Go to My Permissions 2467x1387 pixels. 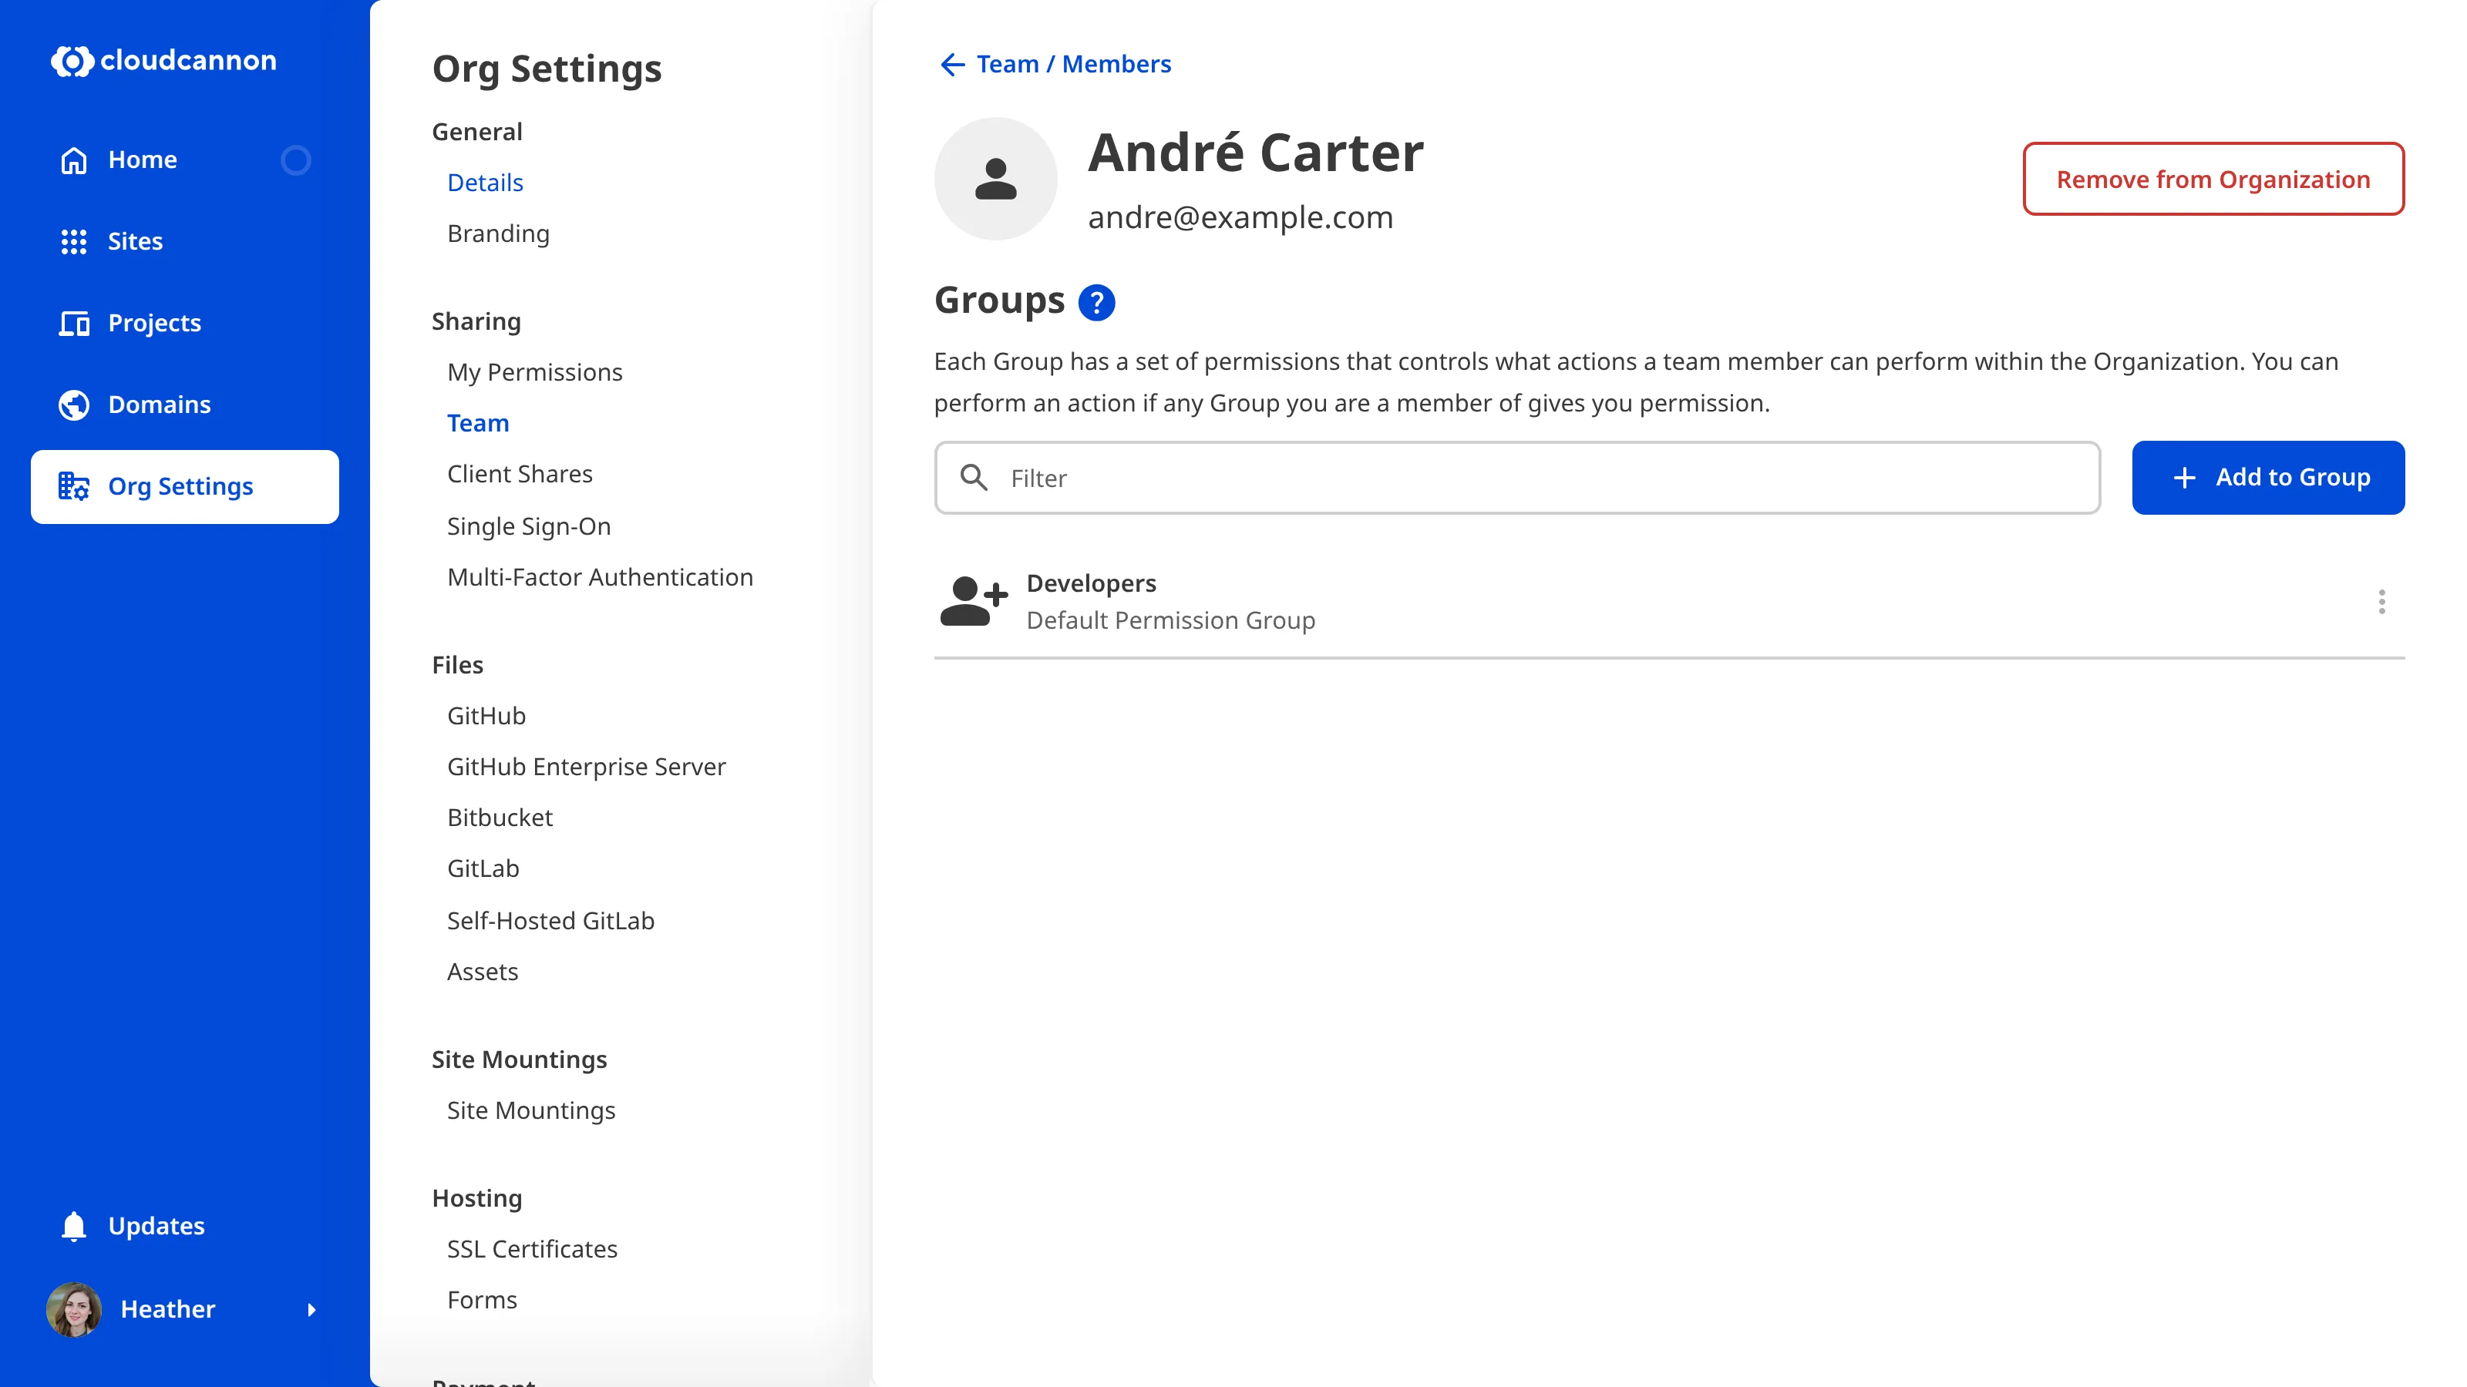[535, 372]
